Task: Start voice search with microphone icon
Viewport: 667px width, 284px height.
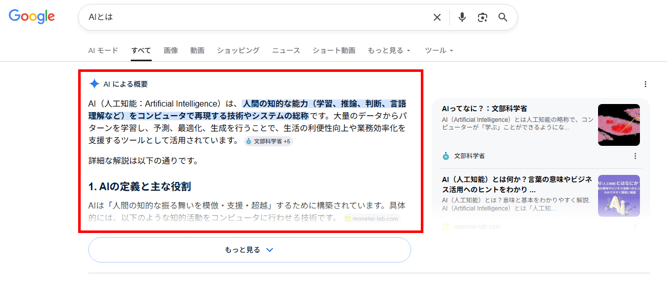Action: click(x=462, y=17)
